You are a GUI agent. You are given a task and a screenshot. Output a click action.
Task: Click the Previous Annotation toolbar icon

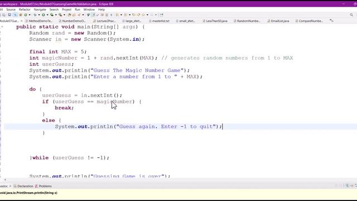click(x=126, y=15)
